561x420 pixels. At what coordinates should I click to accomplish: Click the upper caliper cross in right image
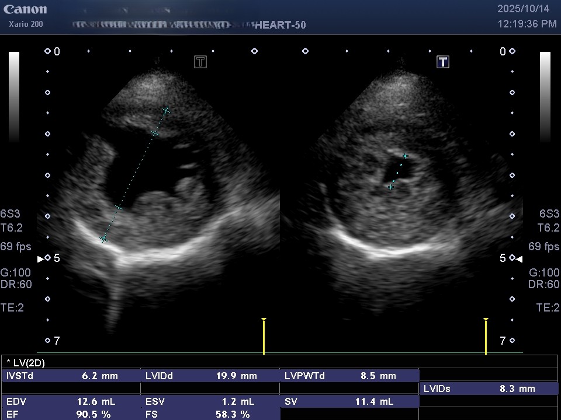pyautogui.click(x=405, y=156)
